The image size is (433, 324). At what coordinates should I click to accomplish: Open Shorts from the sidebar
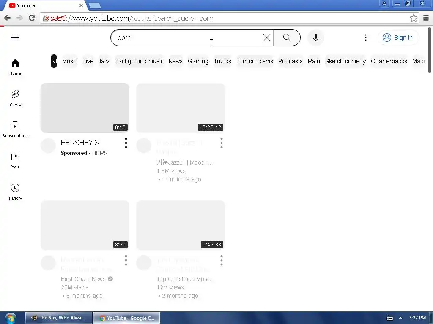(15, 98)
